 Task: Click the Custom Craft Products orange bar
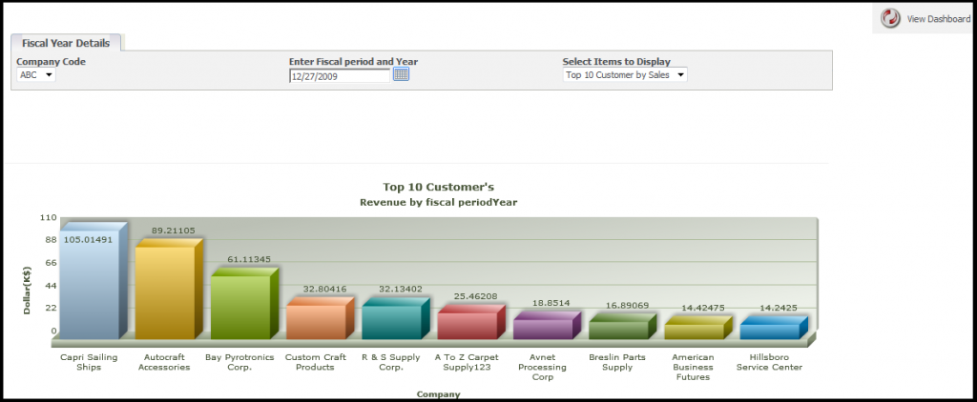pyautogui.click(x=315, y=321)
